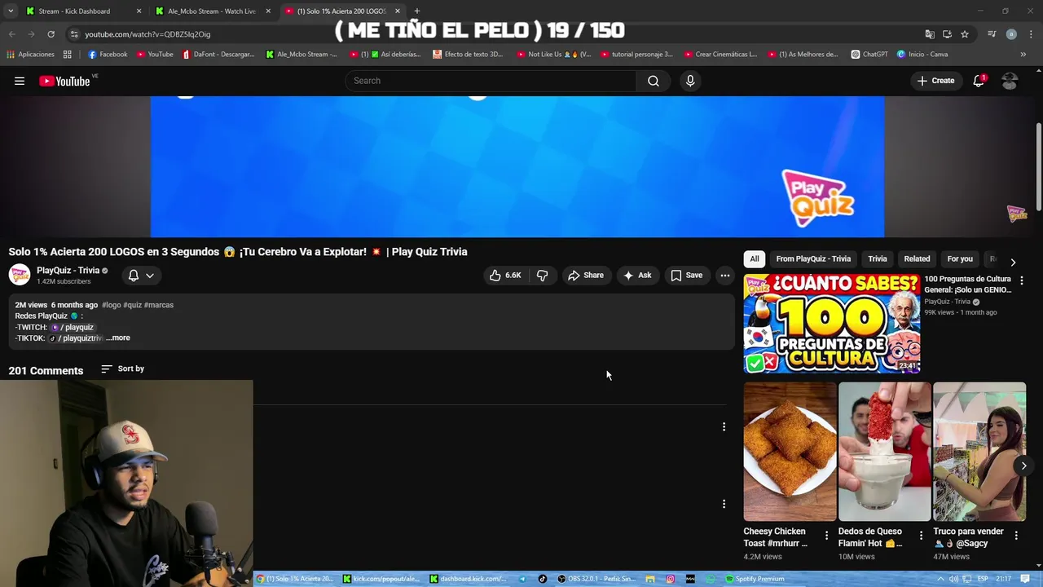The image size is (1043, 587).
Task: Select the Trivia filter chip
Action: click(878, 258)
